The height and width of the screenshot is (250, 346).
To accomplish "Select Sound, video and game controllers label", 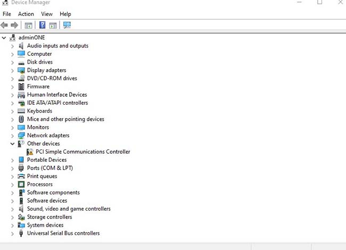I will tap(69, 209).
